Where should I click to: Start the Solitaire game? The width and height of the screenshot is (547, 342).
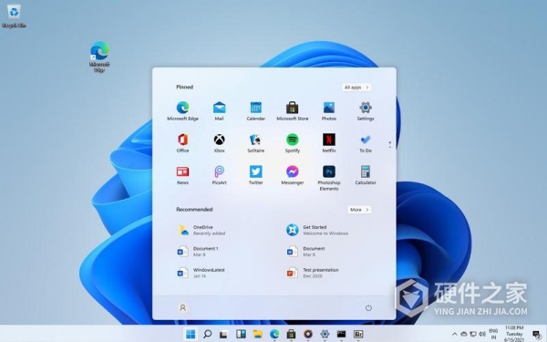click(255, 143)
